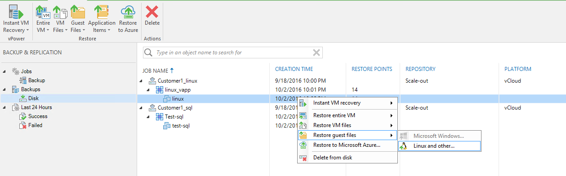Open Application Items dropdown arrow
Image resolution: width=566 pixels, height=176 pixels.
(108, 30)
